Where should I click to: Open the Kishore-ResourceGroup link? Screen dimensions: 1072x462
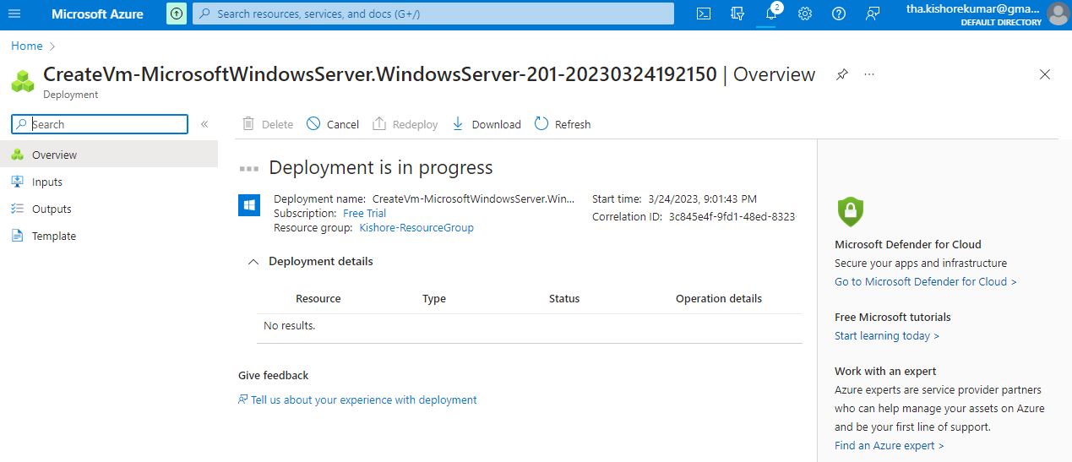(416, 227)
